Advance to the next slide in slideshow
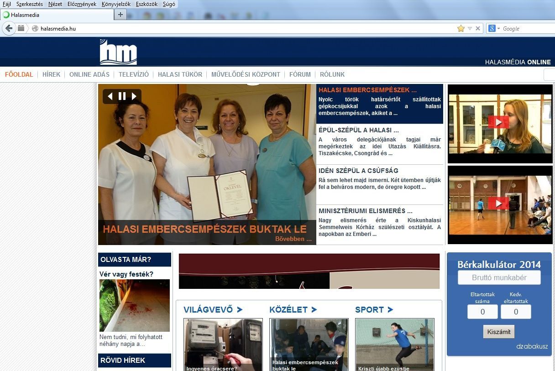This screenshot has height=371, width=555. (x=134, y=96)
